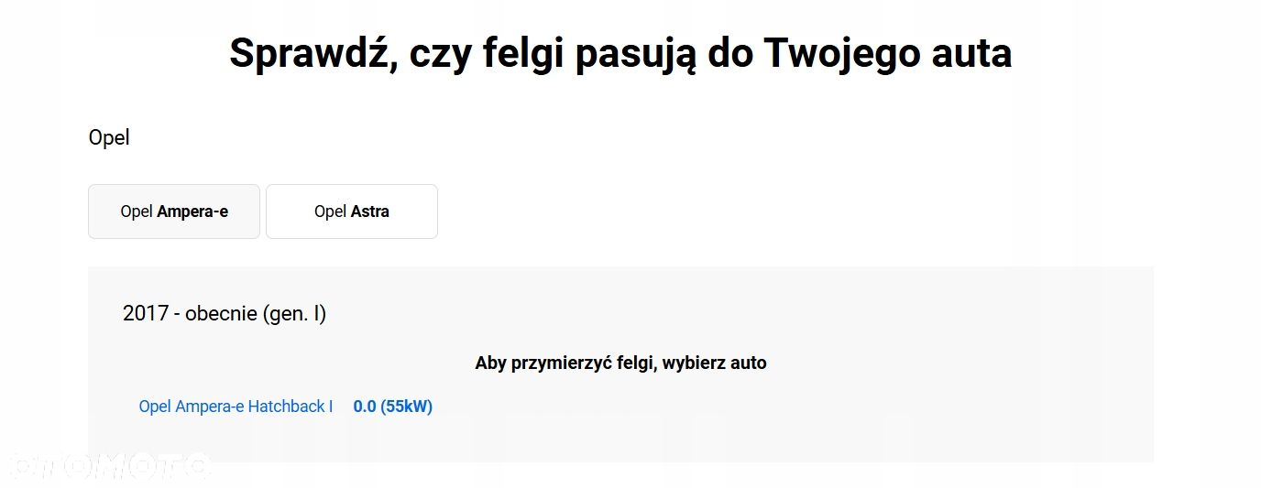This screenshot has width=1261, height=488.
Task: Select the Opel brand label
Action: pos(109,138)
